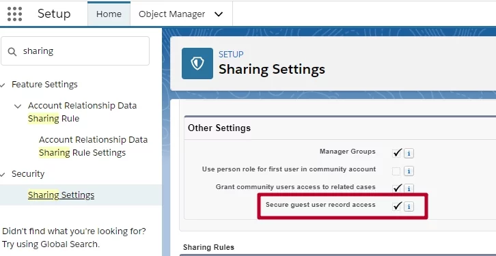Click the Quick Find search field
Screen dimensions: 496x256
[x=75, y=51]
